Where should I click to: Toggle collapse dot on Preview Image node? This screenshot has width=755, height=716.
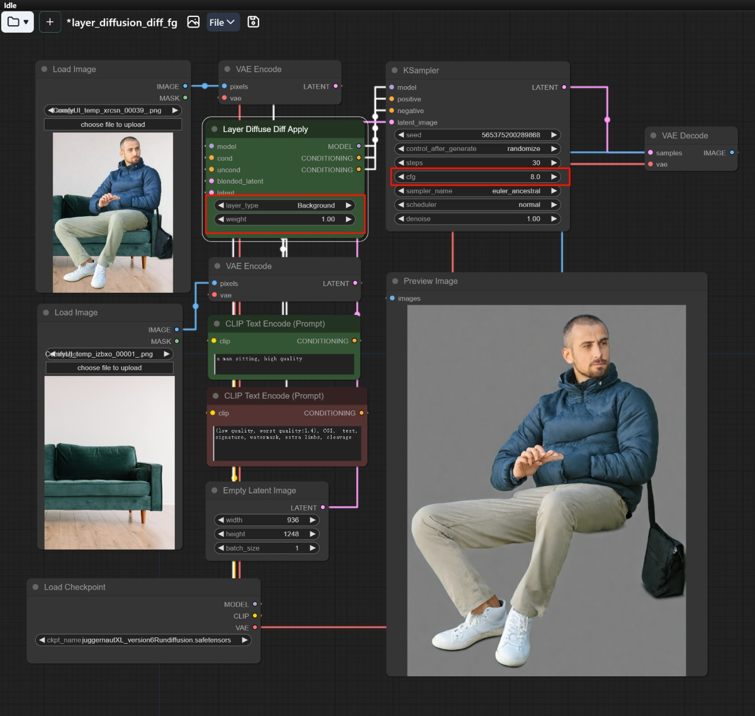(395, 281)
